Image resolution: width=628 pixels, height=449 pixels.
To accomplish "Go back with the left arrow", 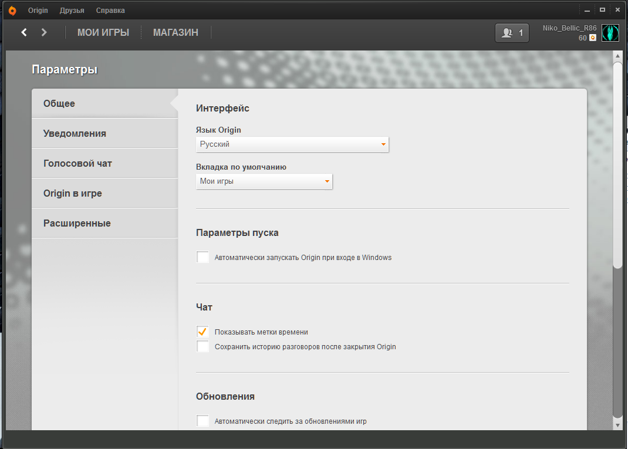I will click(x=24, y=32).
